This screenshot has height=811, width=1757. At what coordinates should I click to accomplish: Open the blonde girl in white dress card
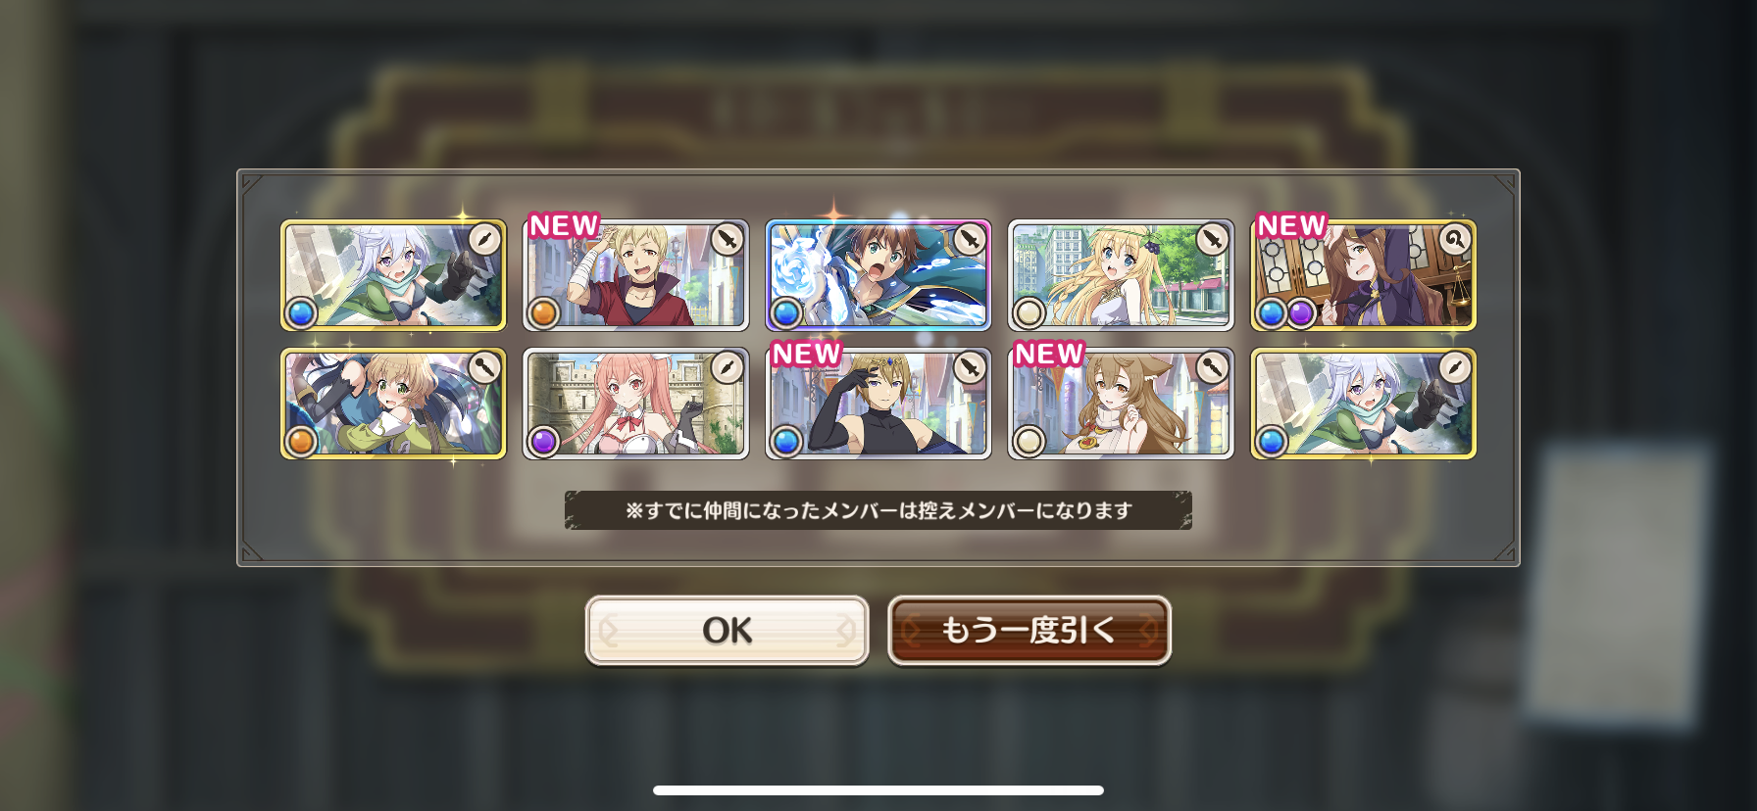coord(1121,275)
